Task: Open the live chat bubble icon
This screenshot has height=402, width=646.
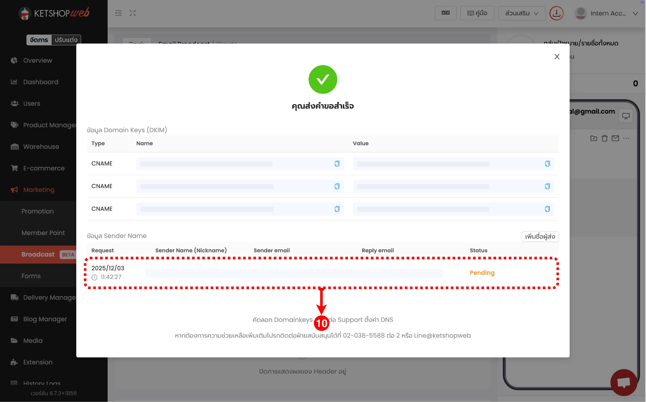Action: tap(624, 382)
